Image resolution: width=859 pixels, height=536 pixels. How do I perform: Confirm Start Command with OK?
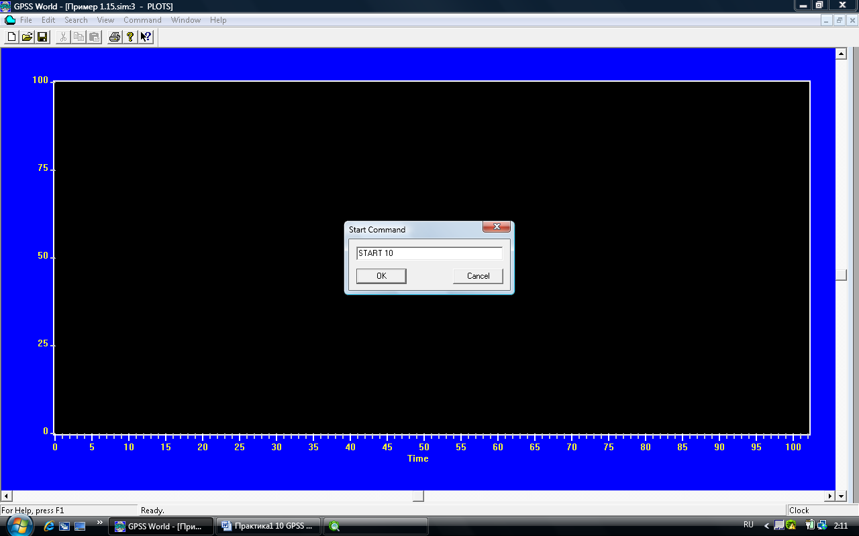click(381, 276)
